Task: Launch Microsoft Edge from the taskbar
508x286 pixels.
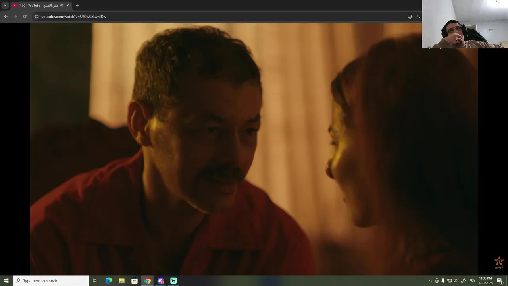Action: [108, 281]
